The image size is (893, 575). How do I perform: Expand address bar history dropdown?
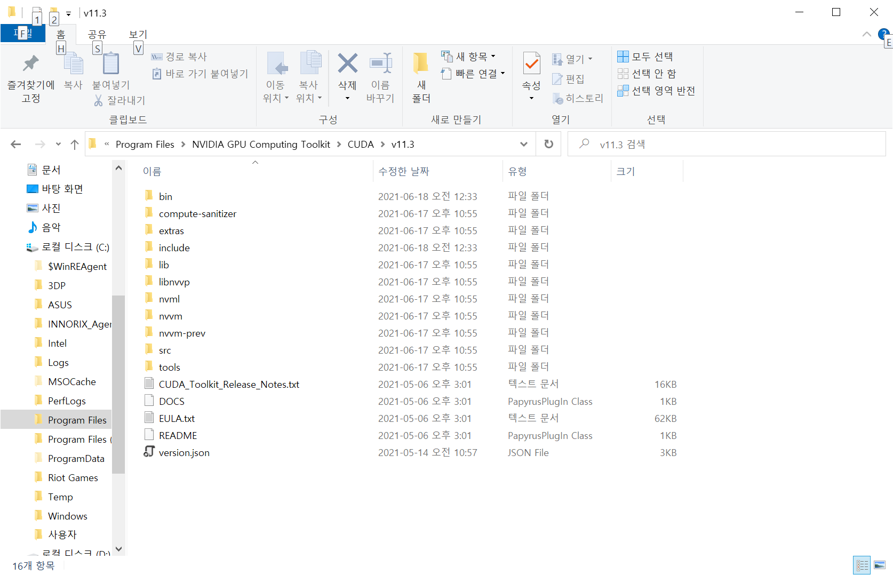[x=524, y=145]
